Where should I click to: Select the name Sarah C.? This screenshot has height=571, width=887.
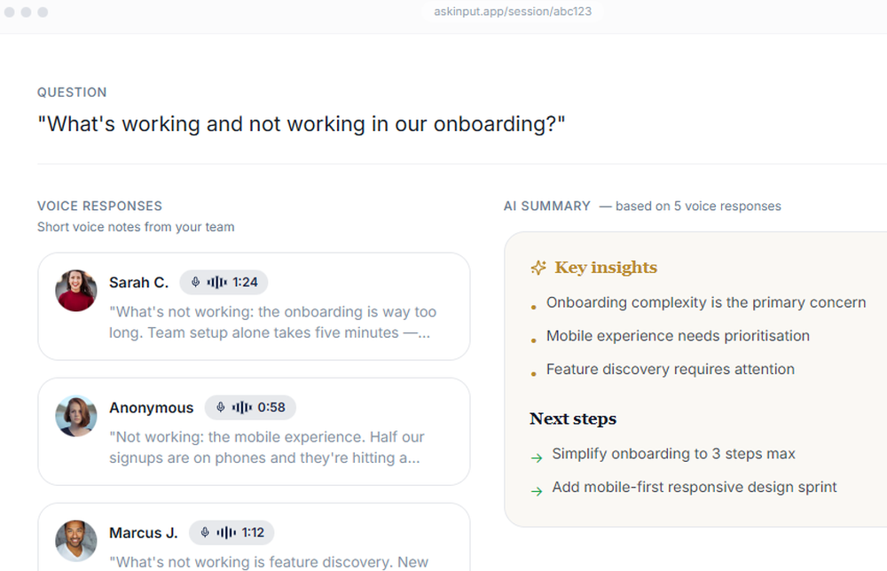click(x=138, y=282)
